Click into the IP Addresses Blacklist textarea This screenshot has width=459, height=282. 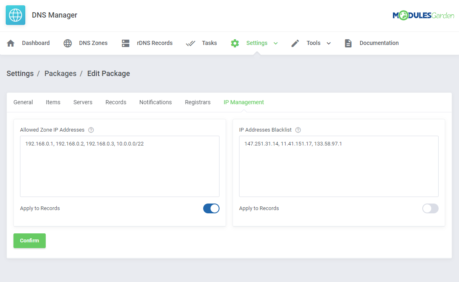[x=339, y=166]
